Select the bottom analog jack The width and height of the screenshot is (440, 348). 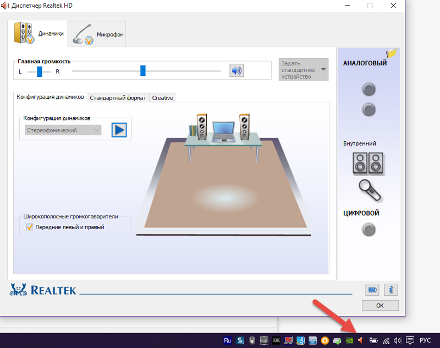pyautogui.click(x=369, y=109)
